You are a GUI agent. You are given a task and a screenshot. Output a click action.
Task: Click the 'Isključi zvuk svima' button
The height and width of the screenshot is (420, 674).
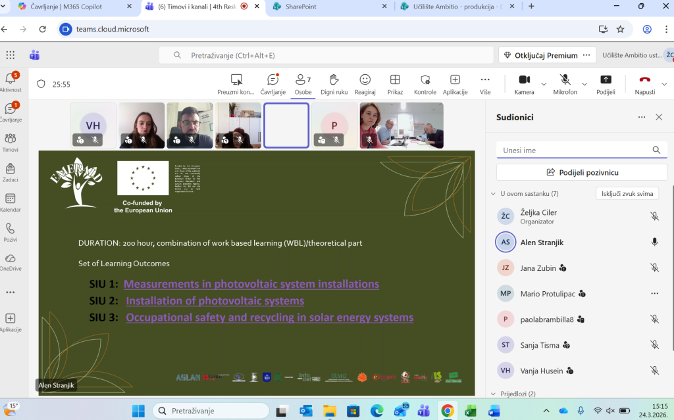click(627, 194)
